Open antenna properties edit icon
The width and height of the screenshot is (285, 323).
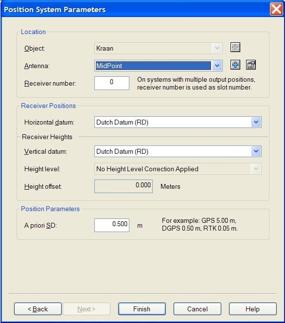click(251, 65)
